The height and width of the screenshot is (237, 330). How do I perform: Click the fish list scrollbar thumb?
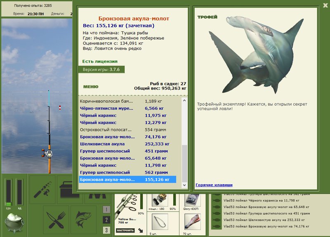pyautogui.click(x=184, y=164)
